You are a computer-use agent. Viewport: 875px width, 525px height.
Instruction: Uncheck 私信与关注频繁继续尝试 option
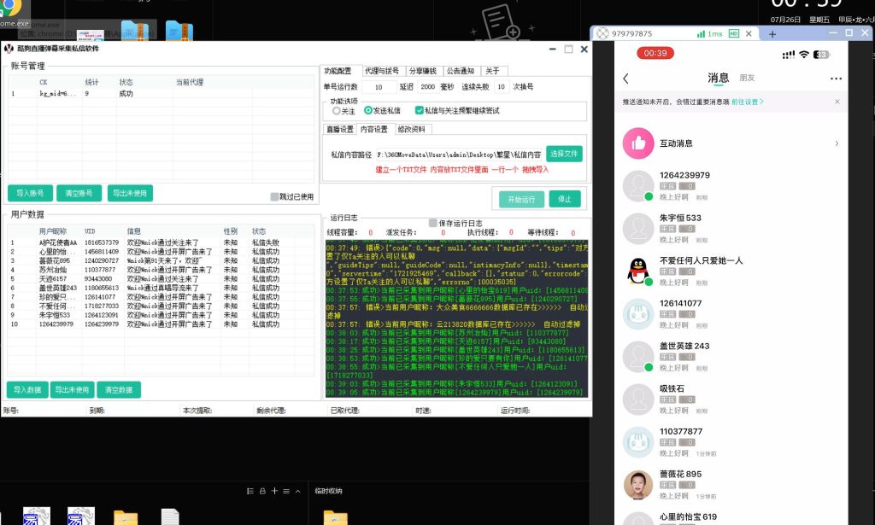point(419,110)
